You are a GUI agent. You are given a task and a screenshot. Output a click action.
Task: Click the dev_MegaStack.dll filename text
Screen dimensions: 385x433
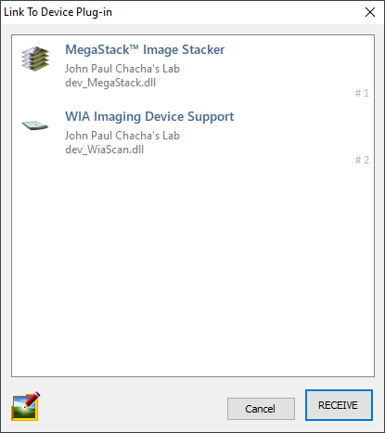click(110, 83)
